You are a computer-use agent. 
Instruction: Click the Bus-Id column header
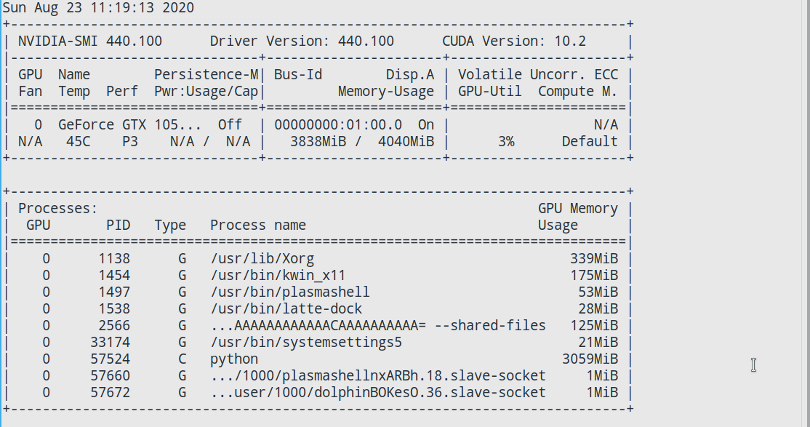coord(298,75)
